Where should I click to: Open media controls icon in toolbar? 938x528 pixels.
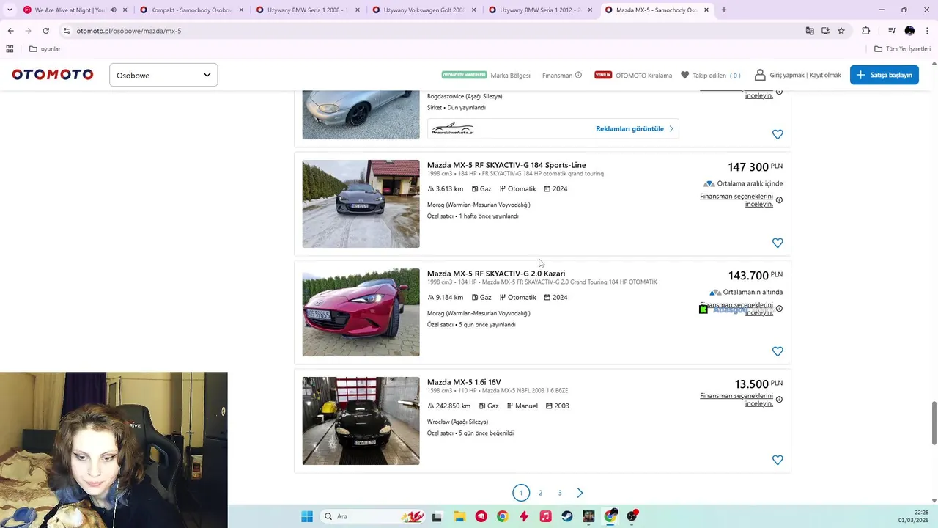[x=892, y=31]
